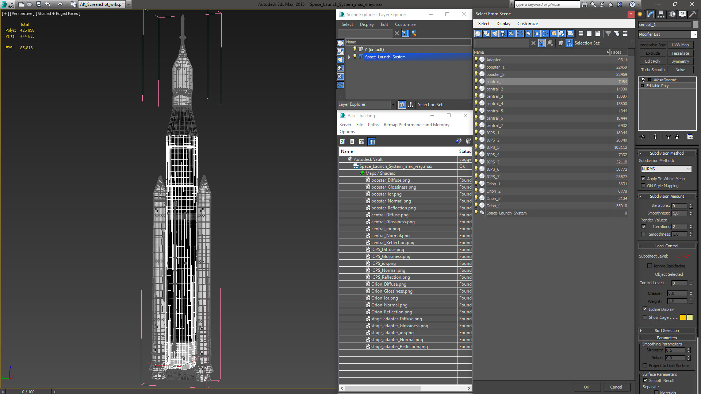Switch to the Display panel tab

pyautogui.click(x=682, y=14)
